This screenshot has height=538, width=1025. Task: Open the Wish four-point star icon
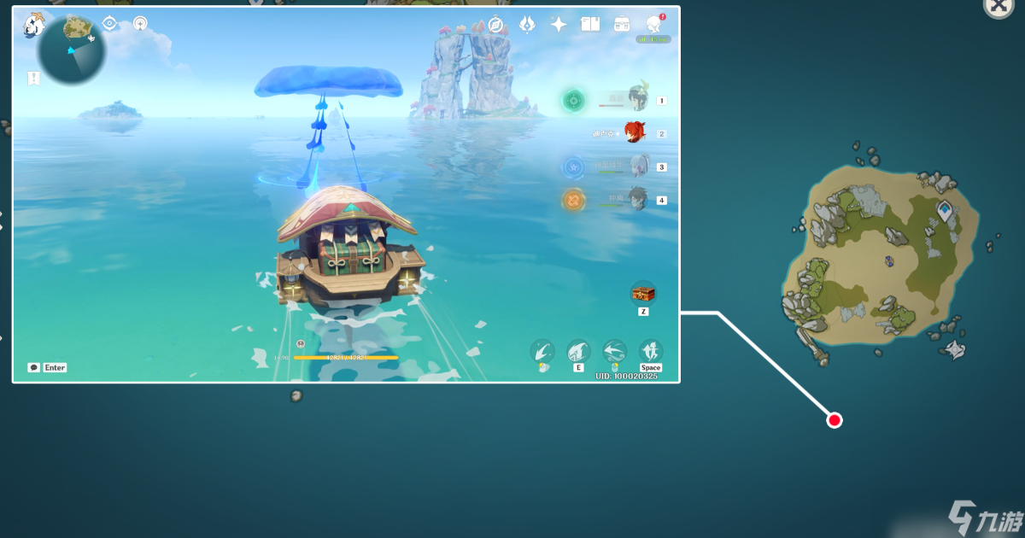tap(559, 25)
